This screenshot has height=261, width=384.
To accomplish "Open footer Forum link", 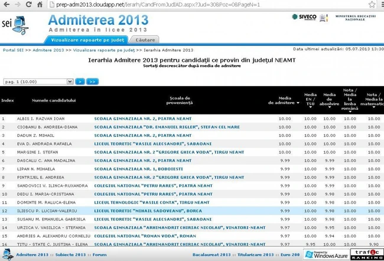I will 100,255.
